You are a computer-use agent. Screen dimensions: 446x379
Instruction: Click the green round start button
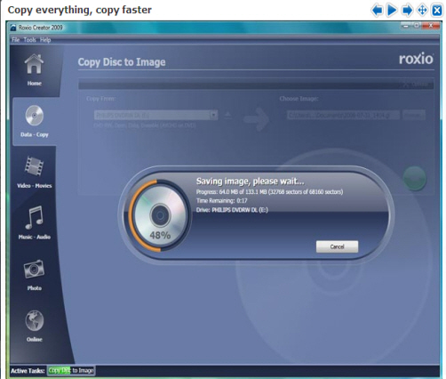(x=415, y=178)
